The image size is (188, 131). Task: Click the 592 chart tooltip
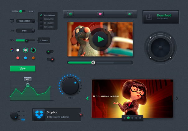pyautogui.click(x=28, y=79)
